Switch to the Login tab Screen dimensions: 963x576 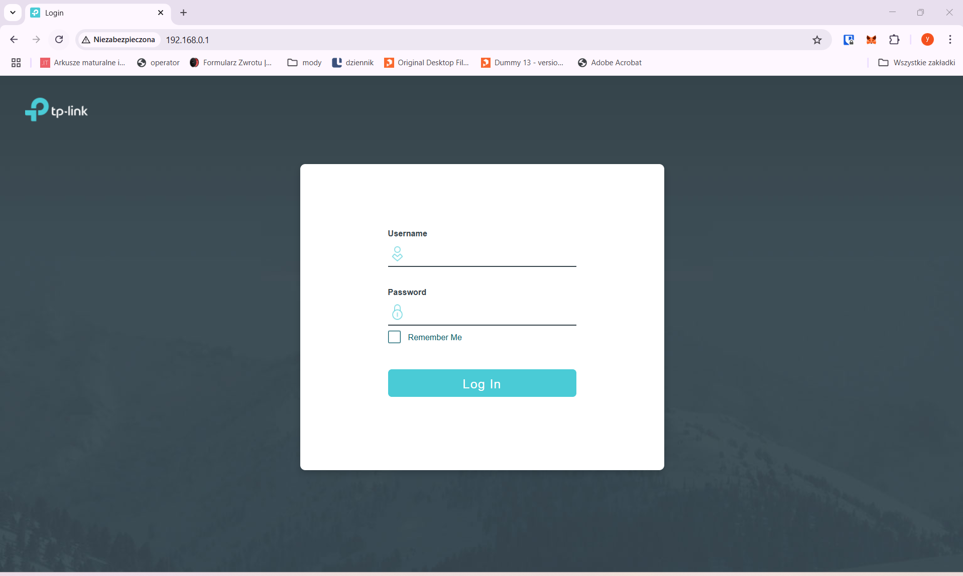(95, 13)
